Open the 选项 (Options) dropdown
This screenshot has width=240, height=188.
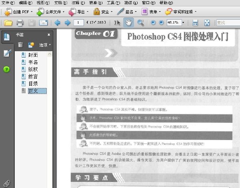[45, 45]
